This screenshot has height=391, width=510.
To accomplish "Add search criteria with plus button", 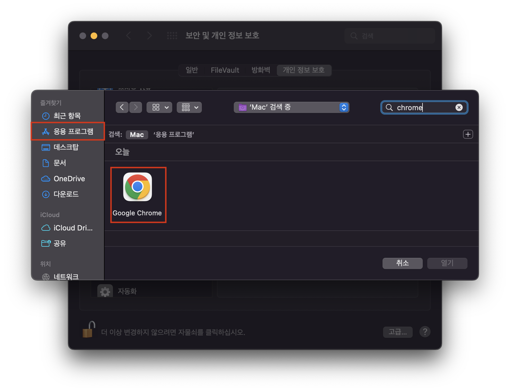I will point(468,134).
